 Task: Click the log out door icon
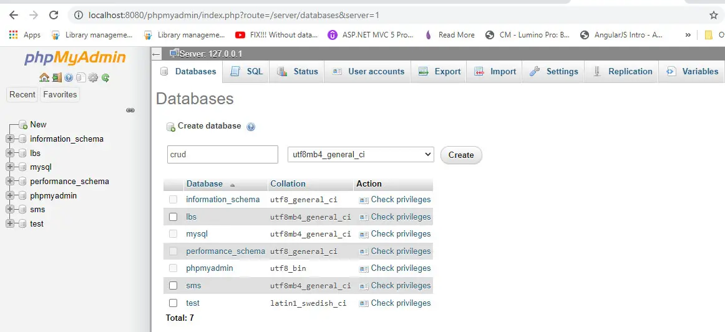pyautogui.click(x=56, y=78)
